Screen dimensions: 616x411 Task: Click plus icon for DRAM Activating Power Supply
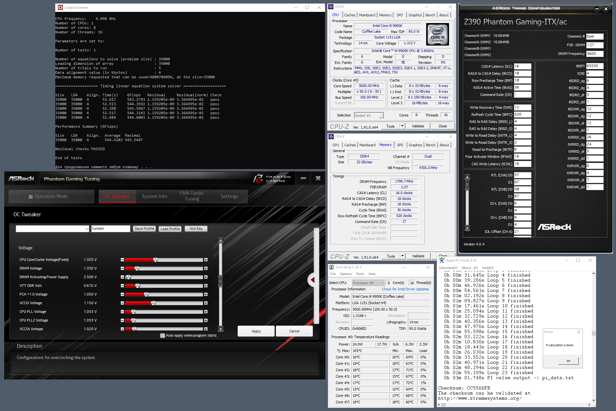[206, 277]
